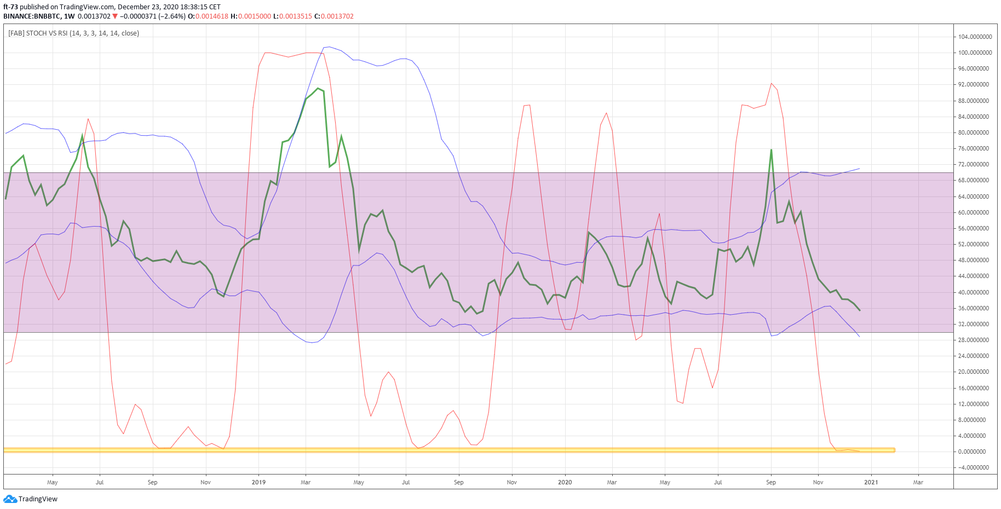Click the 56.0000000 price axis label
Viewport: 1001px width, 509px height.
[975, 228]
